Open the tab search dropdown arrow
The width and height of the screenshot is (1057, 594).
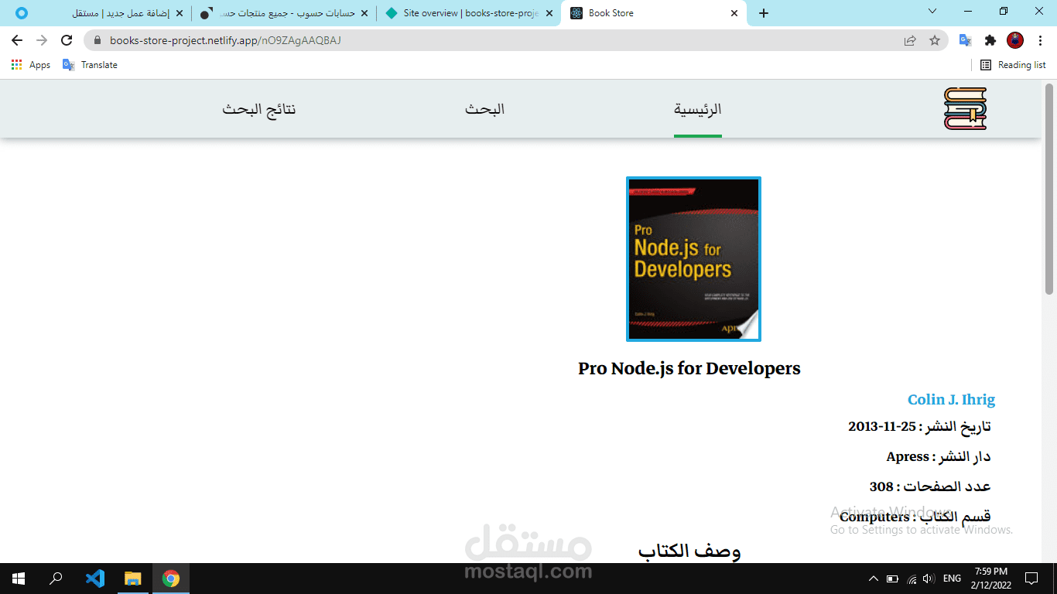pyautogui.click(x=932, y=11)
